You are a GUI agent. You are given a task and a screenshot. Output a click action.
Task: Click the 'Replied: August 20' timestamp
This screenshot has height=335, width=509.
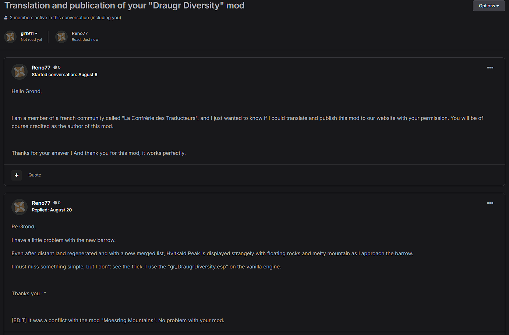52,210
